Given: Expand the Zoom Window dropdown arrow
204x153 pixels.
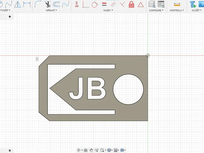Looking at the screenshot, I should (106, 150).
